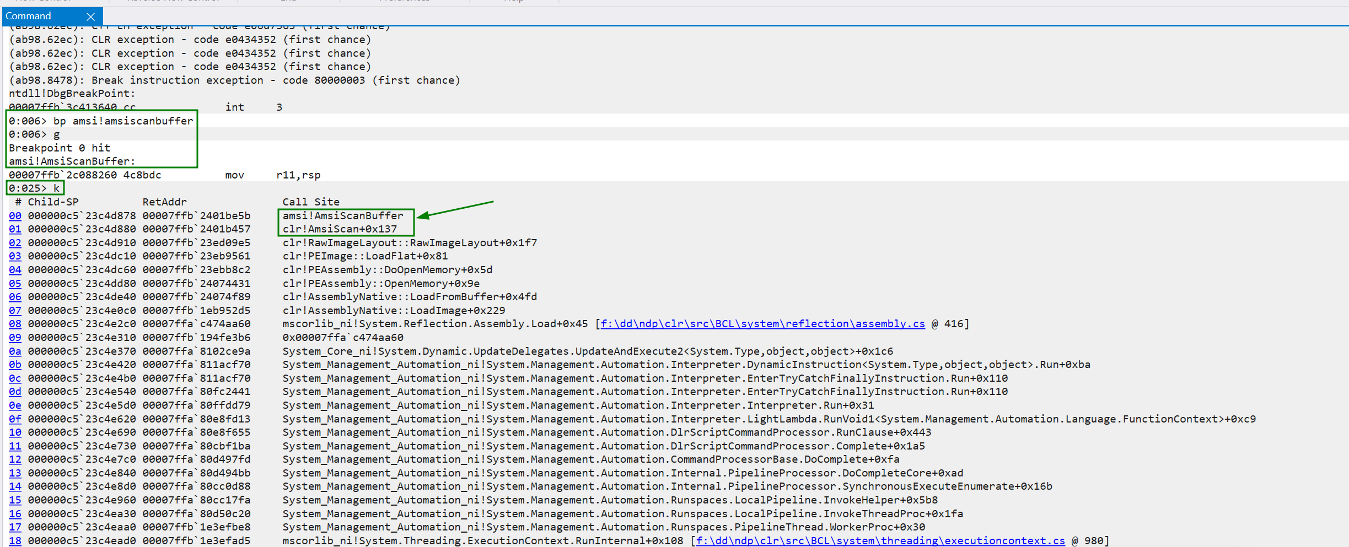
Task: Open stack frame 0c link
Action: click(x=15, y=378)
